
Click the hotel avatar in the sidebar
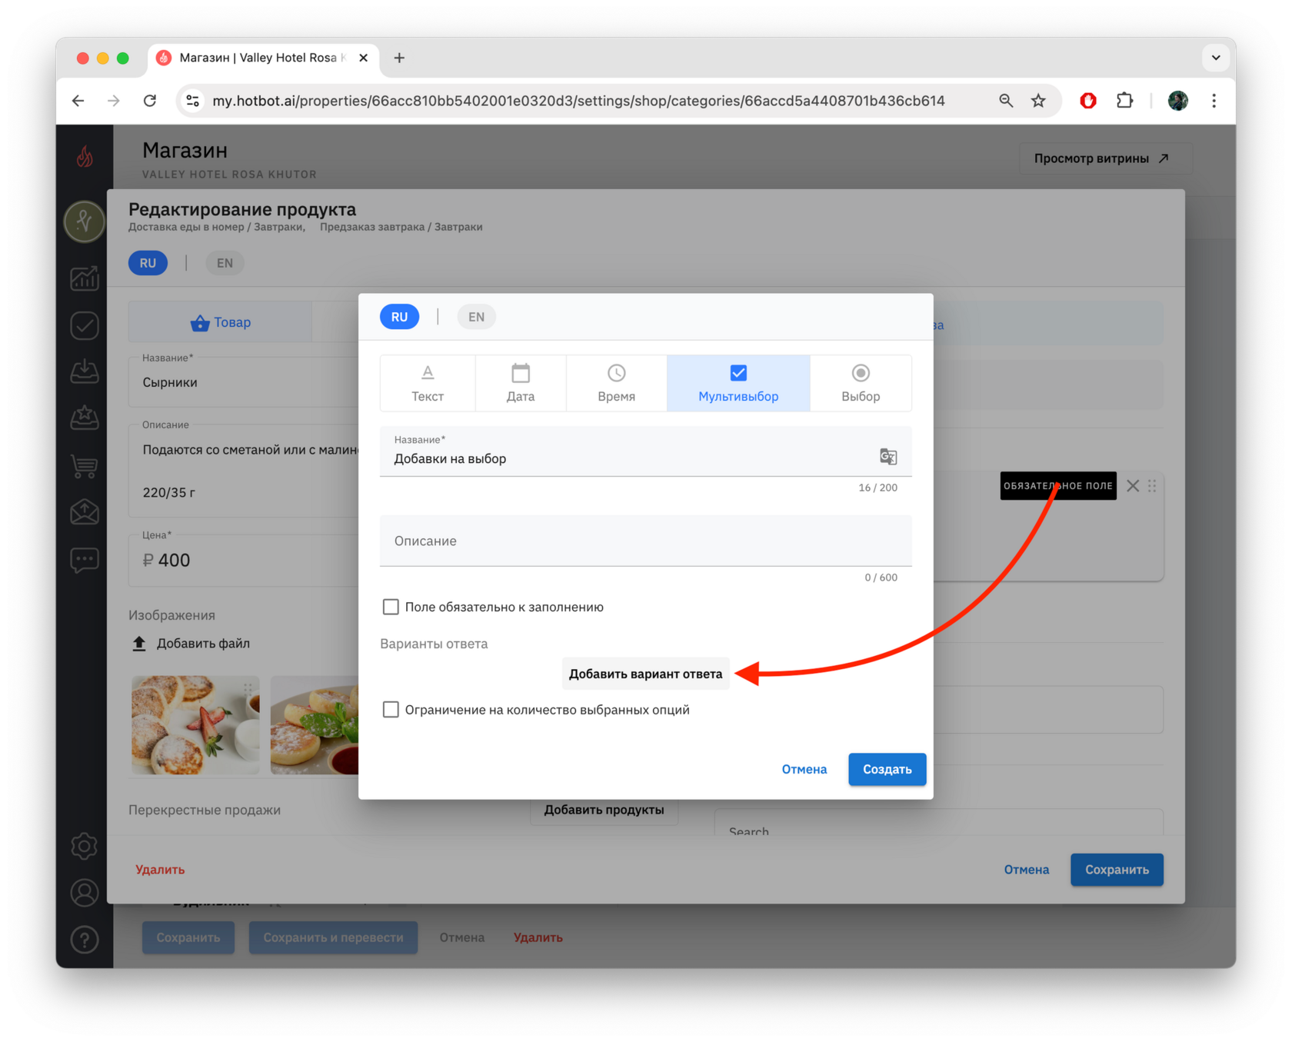click(85, 221)
